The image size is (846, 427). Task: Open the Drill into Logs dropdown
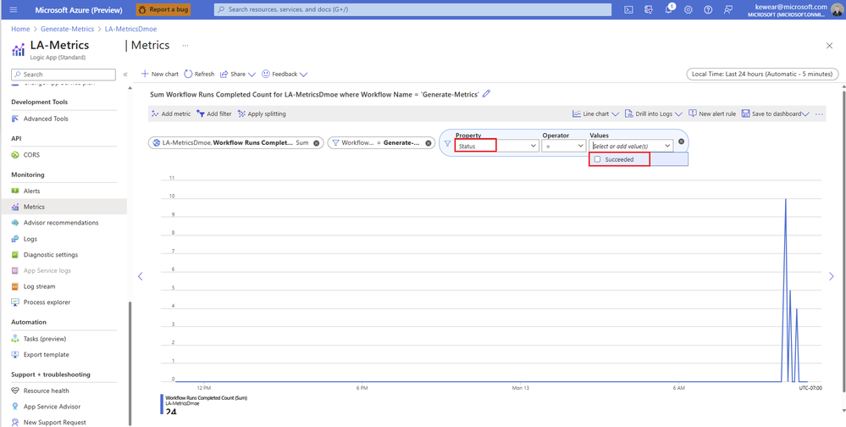click(654, 114)
